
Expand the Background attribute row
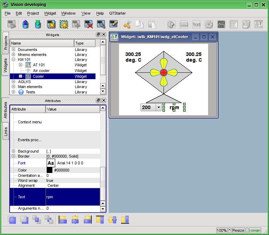click(x=14, y=151)
